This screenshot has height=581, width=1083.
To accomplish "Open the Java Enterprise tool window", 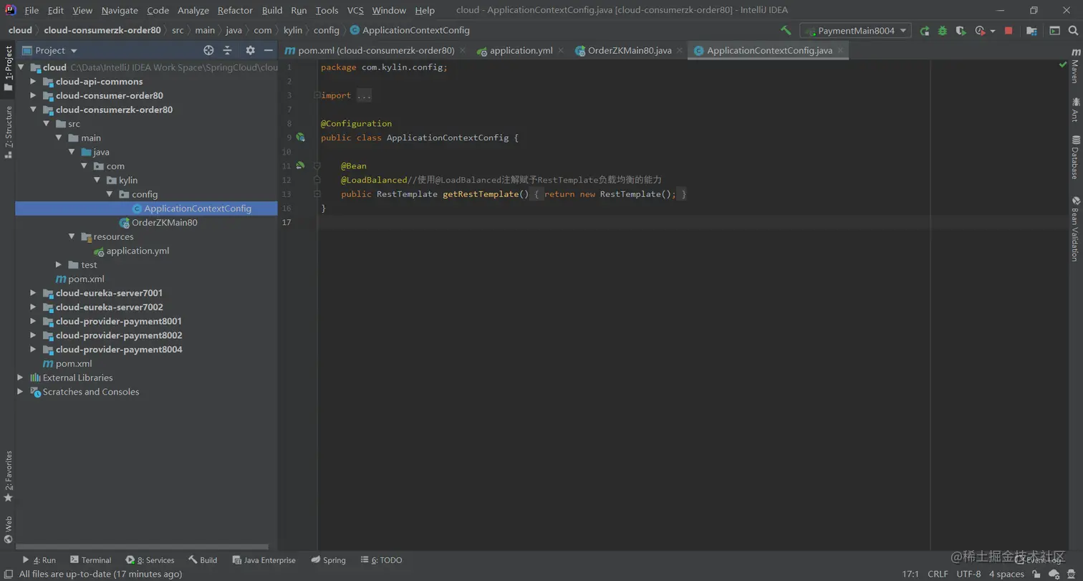I will point(264,560).
